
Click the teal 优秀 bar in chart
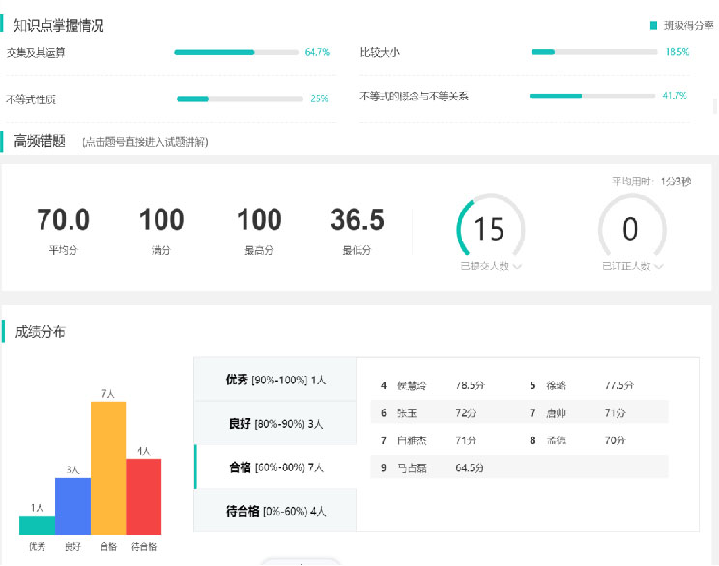click(x=37, y=525)
